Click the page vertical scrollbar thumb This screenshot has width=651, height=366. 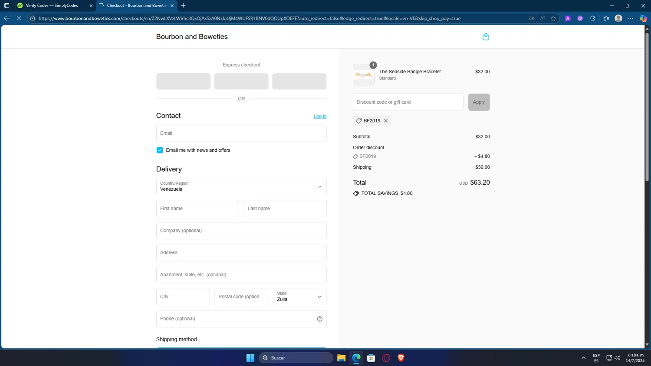(647, 107)
